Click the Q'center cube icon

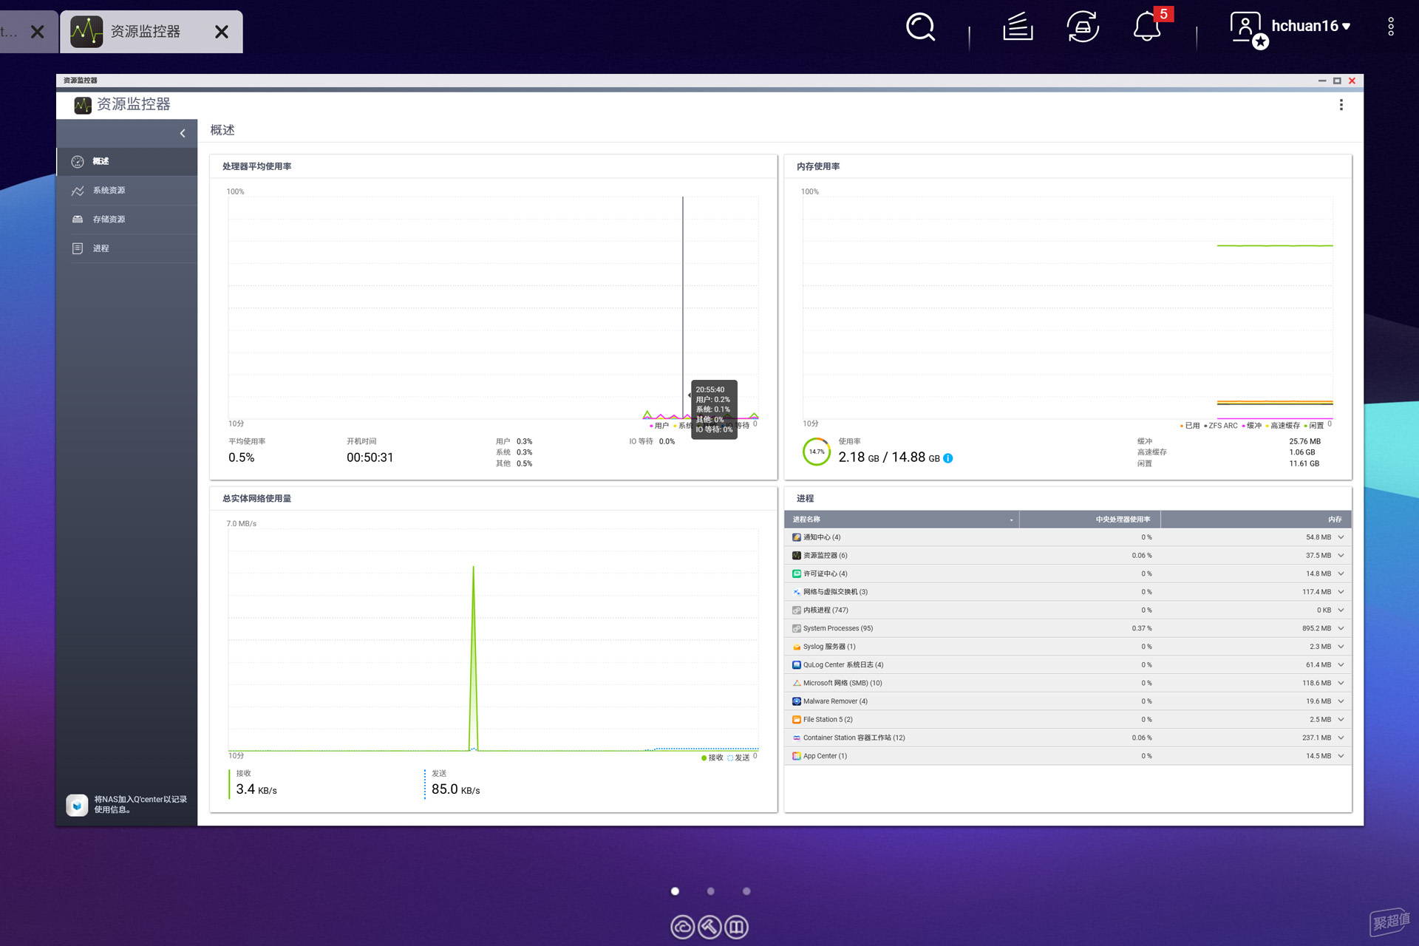pyautogui.click(x=77, y=805)
